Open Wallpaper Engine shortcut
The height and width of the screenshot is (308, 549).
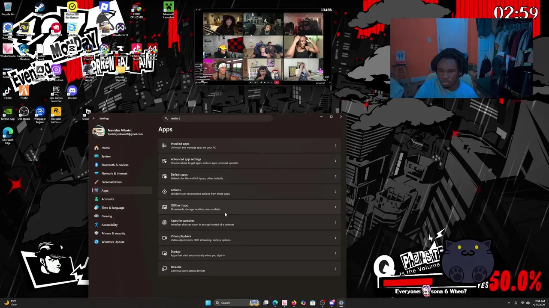[x=40, y=115]
